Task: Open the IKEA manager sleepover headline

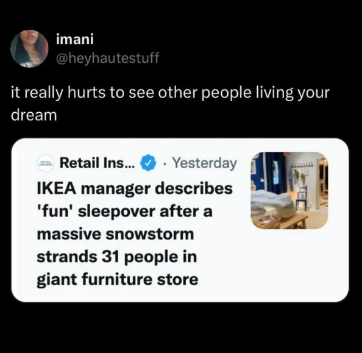Action: tap(135, 234)
